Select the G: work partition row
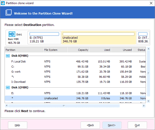The image size is (155, 130). tap(75, 72)
